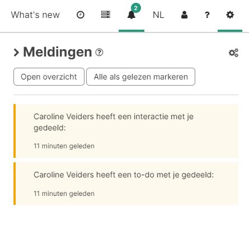
Task: Click the notification bell icon
Action: coord(131,15)
